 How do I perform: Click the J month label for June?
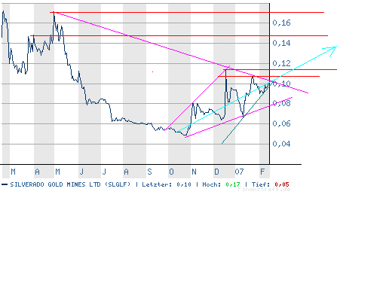(x=81, y=172)
